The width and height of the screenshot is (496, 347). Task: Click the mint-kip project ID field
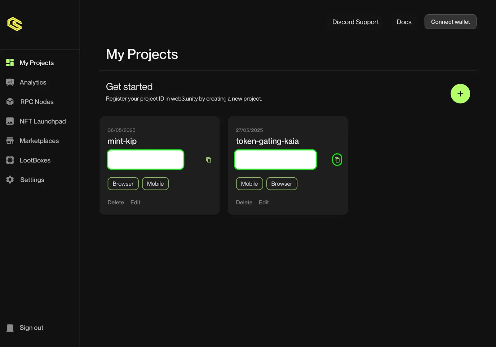(145, 160)
